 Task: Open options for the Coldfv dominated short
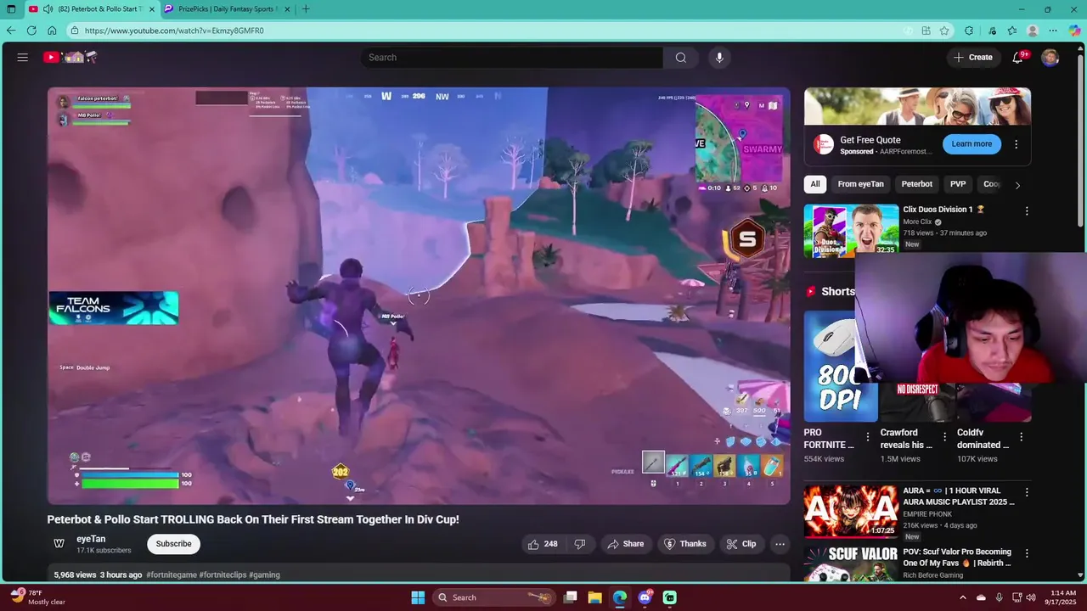(1021, 437)
